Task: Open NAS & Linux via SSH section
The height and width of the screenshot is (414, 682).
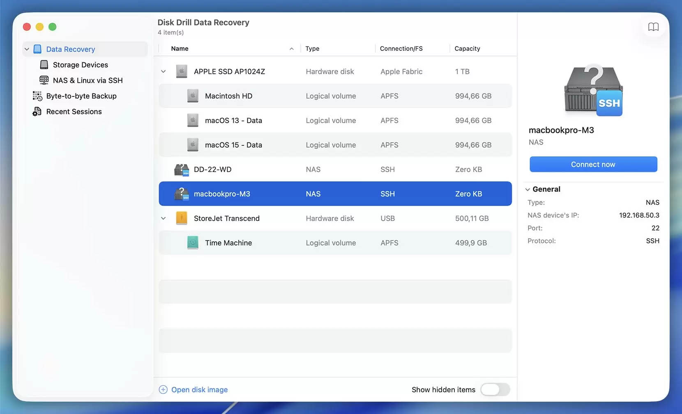Action: tap(88, 80)
